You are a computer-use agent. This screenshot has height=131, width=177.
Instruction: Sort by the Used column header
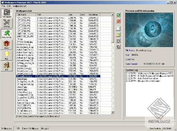pyautogui.click(x=83, y=15)
